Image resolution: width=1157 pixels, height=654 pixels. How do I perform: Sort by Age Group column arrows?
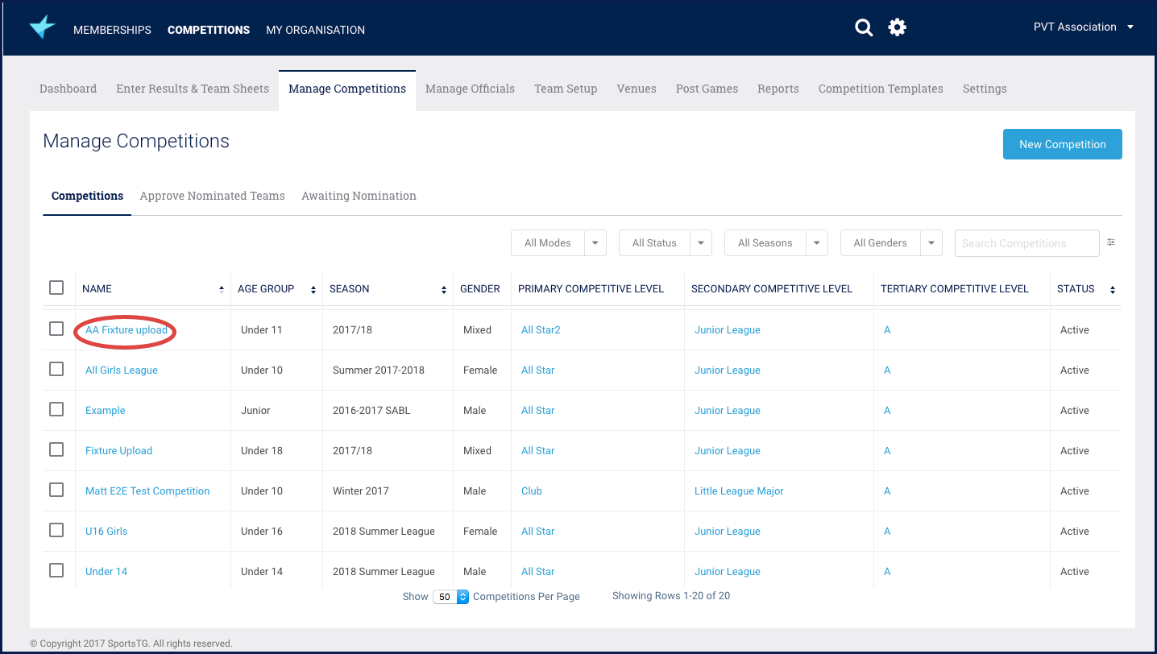(313, 289)
